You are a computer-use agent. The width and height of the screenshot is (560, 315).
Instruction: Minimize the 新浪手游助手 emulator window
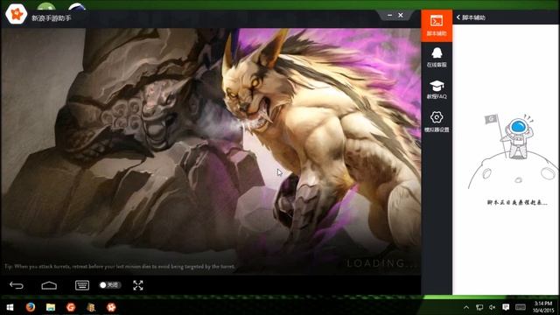point(389,16)
